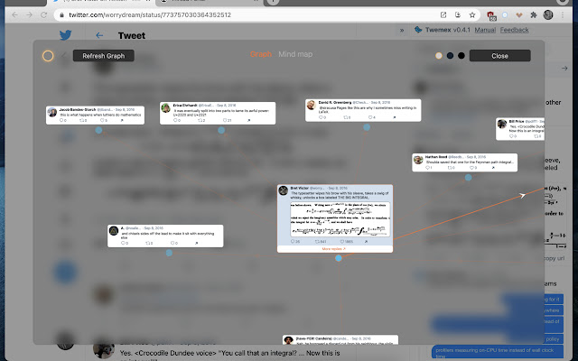Select the dark navy theme swatch
The image size is (578, 361).
point(450,56)
